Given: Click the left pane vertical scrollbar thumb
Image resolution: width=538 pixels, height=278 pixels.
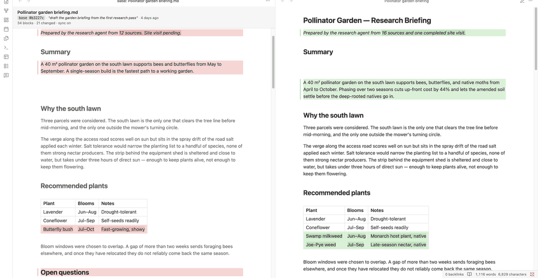Looking at the screenshot, I should click(273, 62).
